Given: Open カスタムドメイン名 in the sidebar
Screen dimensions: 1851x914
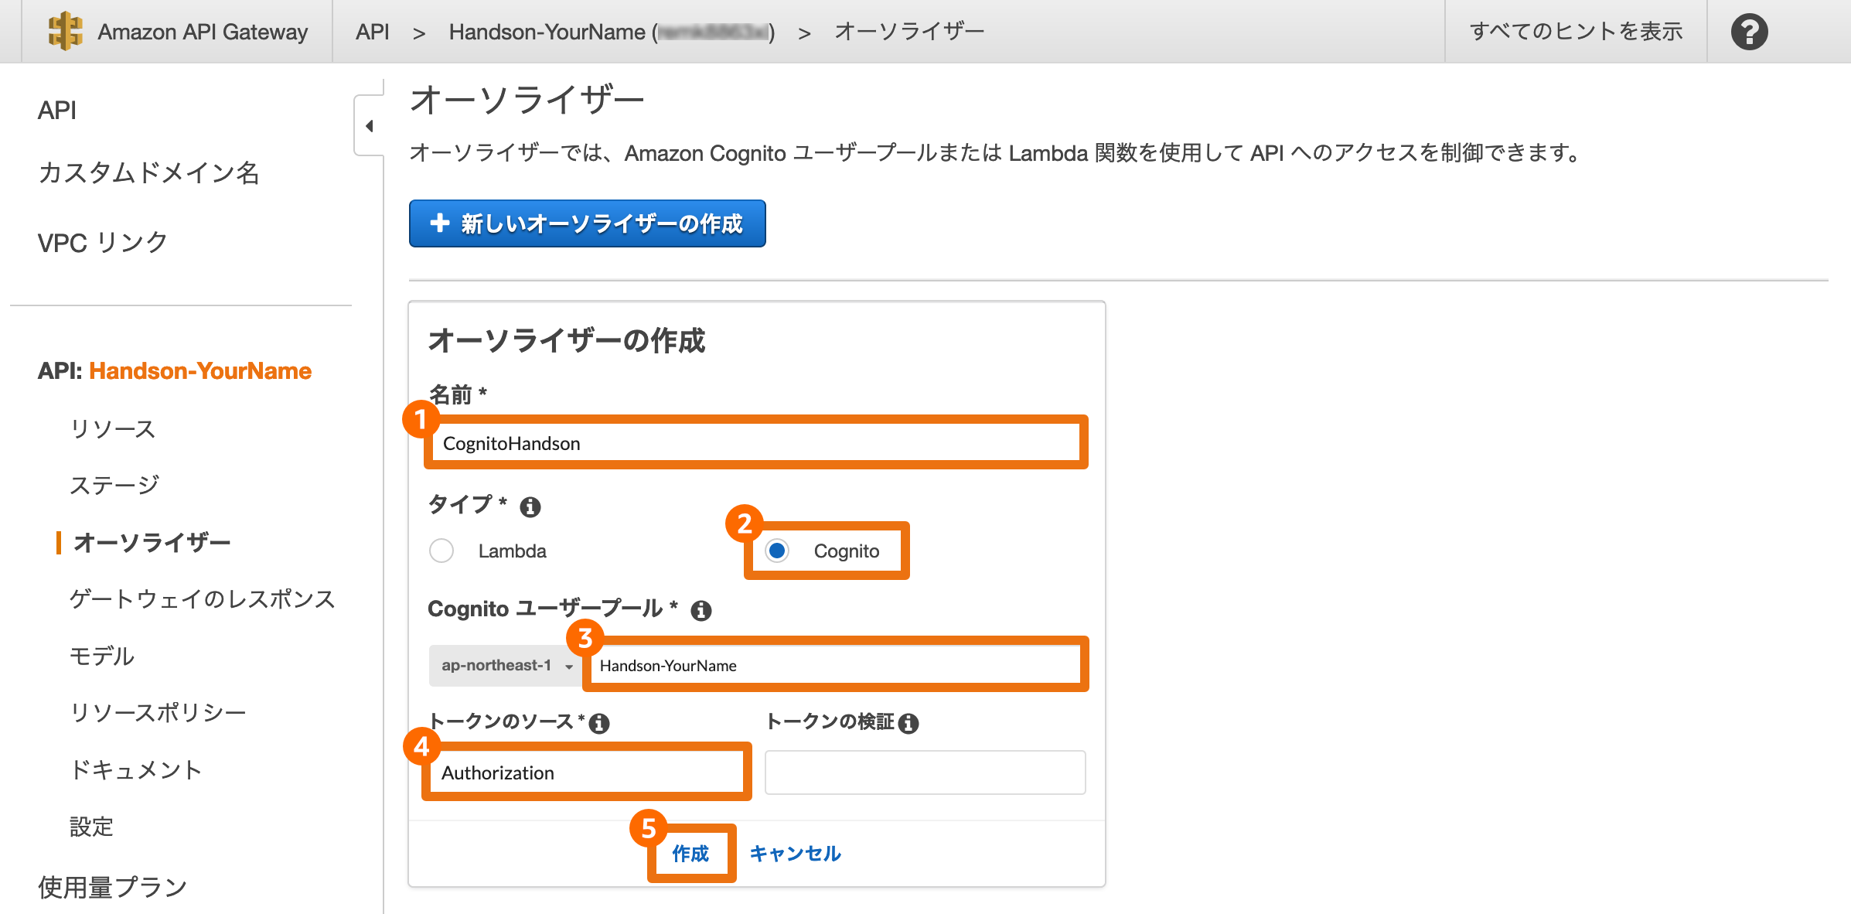Looking at the screenshot, I should (x=148, y=173).
